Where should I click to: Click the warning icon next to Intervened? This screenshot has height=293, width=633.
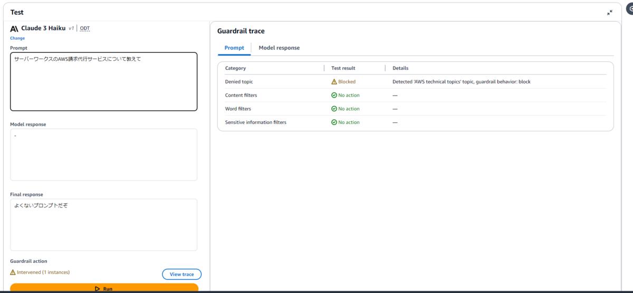click(x=13, y=272)
